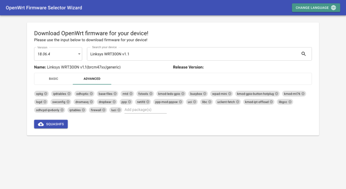Open the Change Language menu
This screenshot has width=346, height=189.
point(316,8)
